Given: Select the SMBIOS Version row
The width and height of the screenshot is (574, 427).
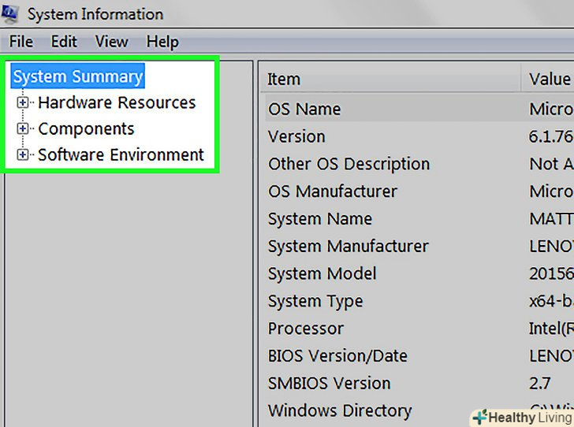Looking at the screenshot, I should point(419,384).
